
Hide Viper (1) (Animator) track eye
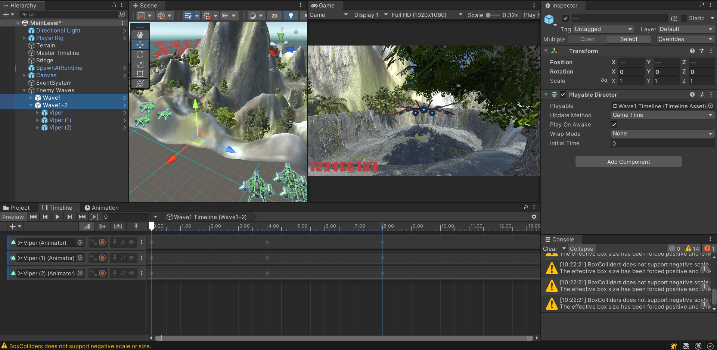131,258
